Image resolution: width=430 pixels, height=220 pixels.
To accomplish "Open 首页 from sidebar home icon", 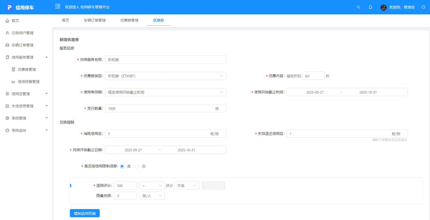I will click(x=7, y=21).
